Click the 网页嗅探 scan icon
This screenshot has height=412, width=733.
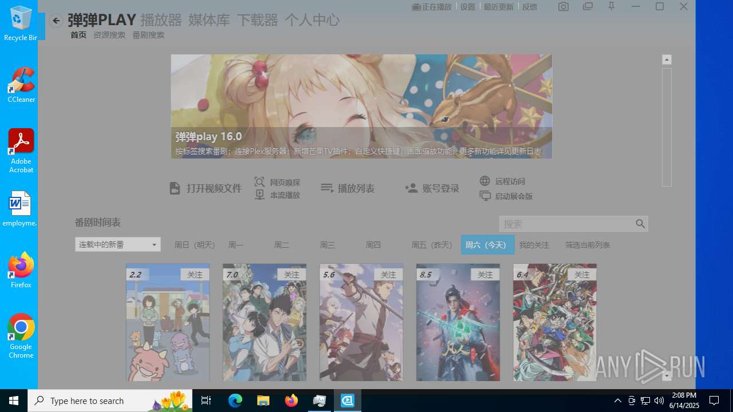pos(259,182)
